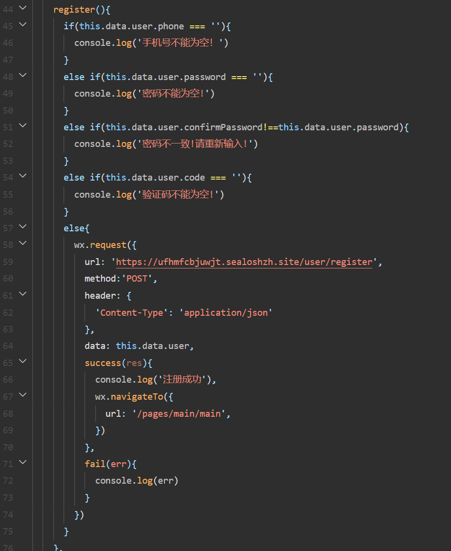
Task: Collapse the register() function at line 44
Action: tap(23, 8)
